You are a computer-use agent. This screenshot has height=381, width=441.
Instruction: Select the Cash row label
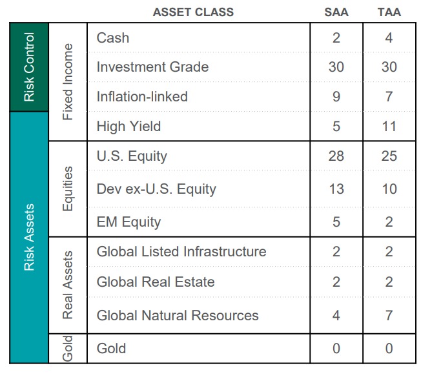(113, 38)
